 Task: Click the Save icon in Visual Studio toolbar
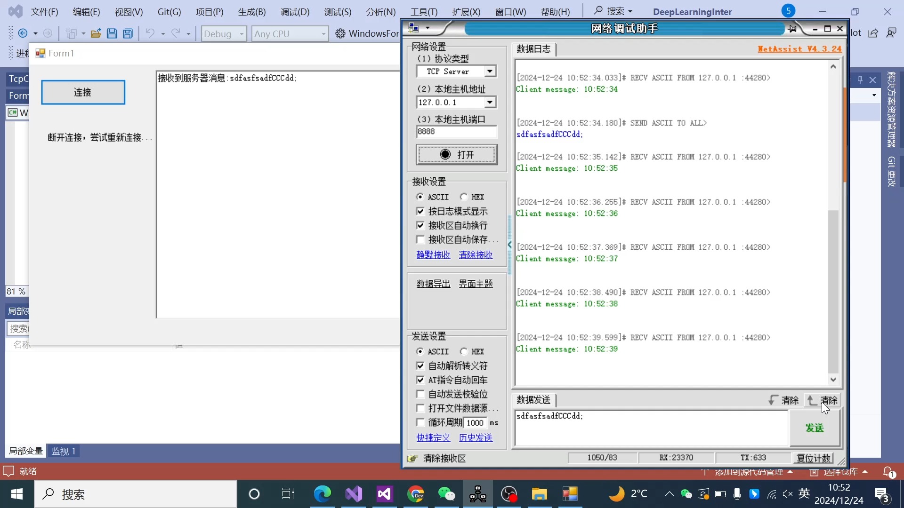(x=112, y=33)
